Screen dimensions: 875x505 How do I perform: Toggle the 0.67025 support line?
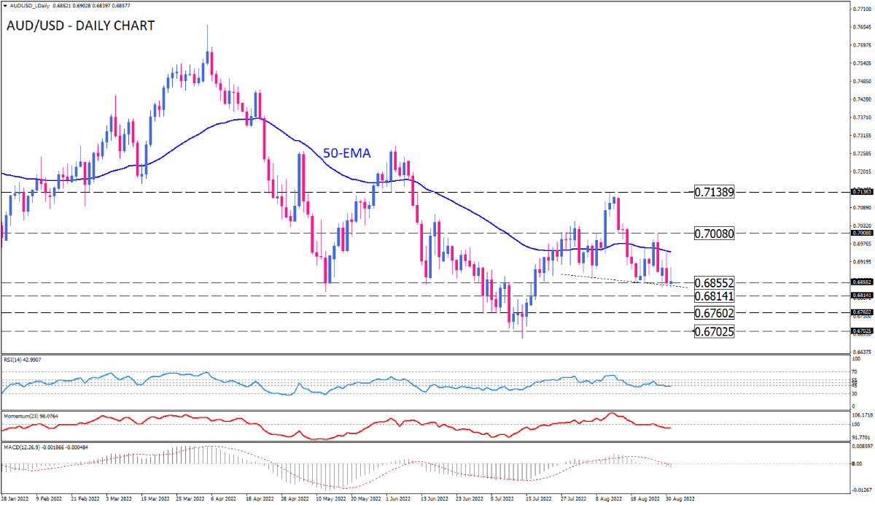click(x=712, y=332)
